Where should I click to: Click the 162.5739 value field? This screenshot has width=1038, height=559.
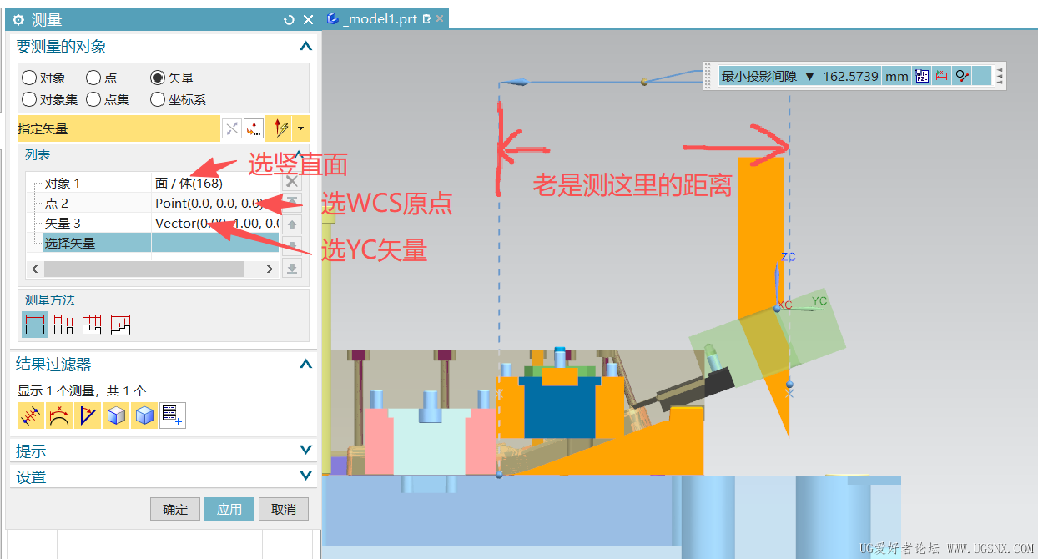850,76
